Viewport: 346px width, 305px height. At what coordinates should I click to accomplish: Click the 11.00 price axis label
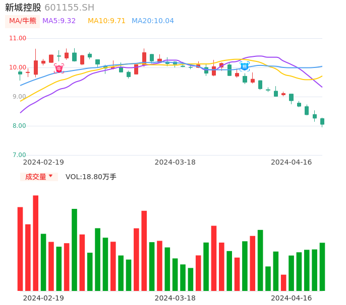pyautogui.click(x=18, y=38)
